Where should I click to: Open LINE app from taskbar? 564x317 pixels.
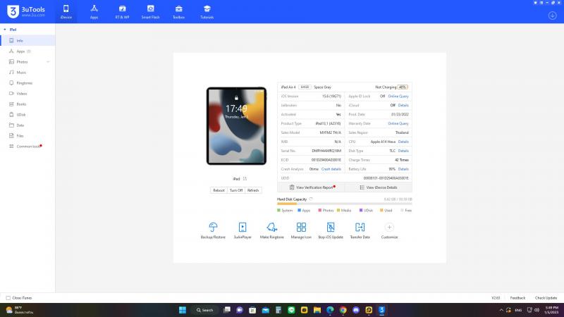(x=291, y=310)
